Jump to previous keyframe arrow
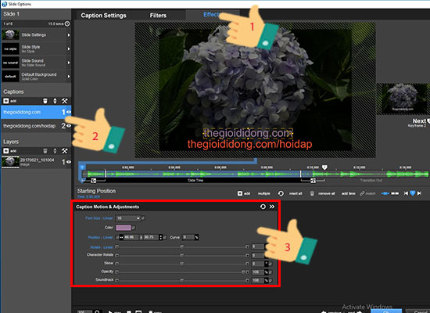430x313 pixels. (x=406, y=193)
